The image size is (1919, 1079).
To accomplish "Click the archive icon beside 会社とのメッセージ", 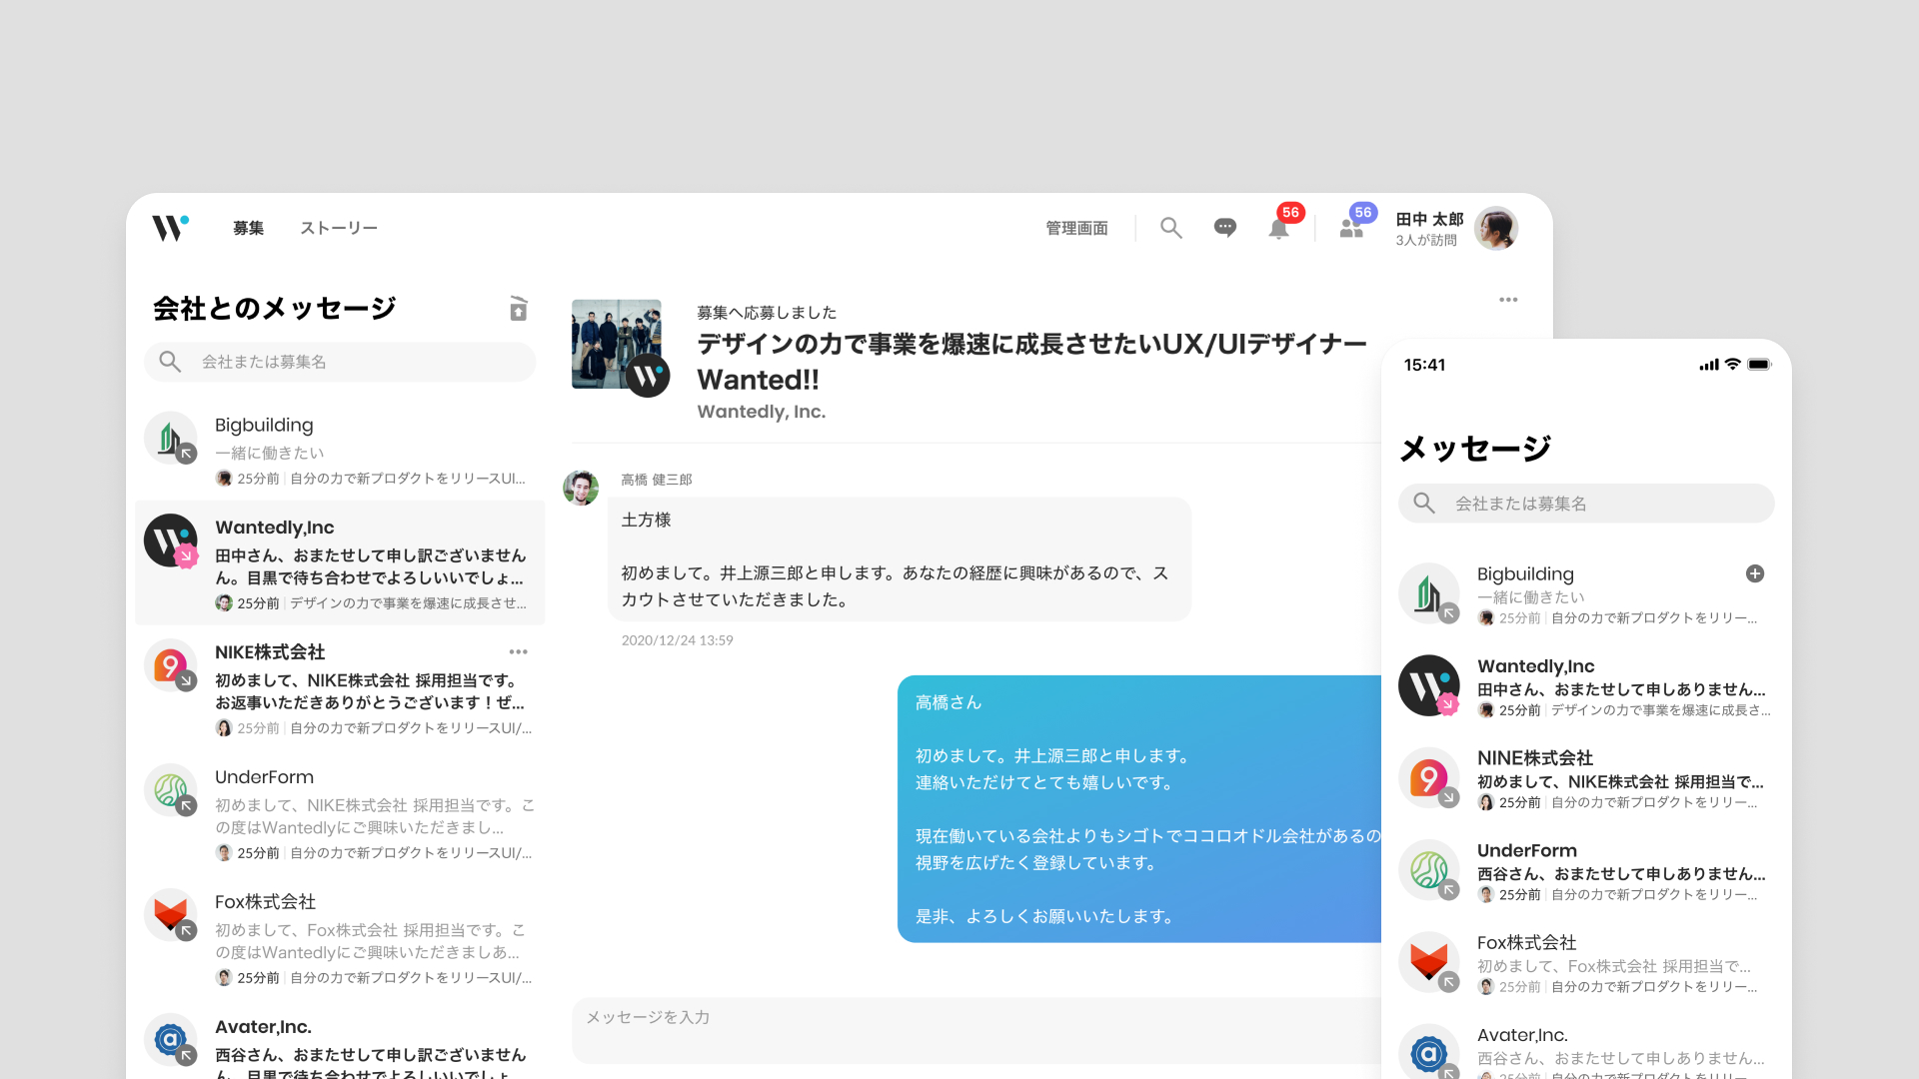I will [518, 309].
